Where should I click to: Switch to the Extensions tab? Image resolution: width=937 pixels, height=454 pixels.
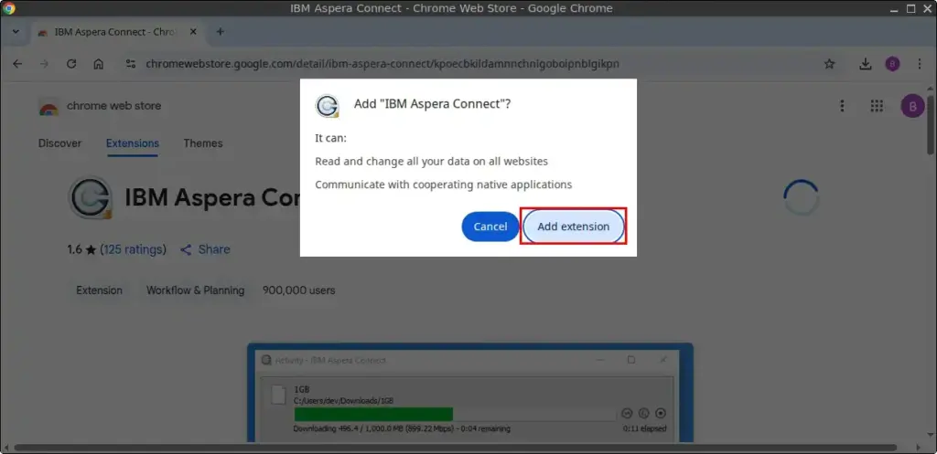click(x=133, y=143)
